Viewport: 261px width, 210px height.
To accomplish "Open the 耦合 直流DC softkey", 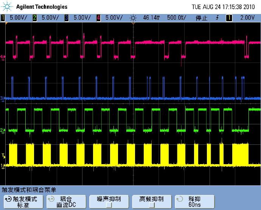I will click(x=66, y=202).
